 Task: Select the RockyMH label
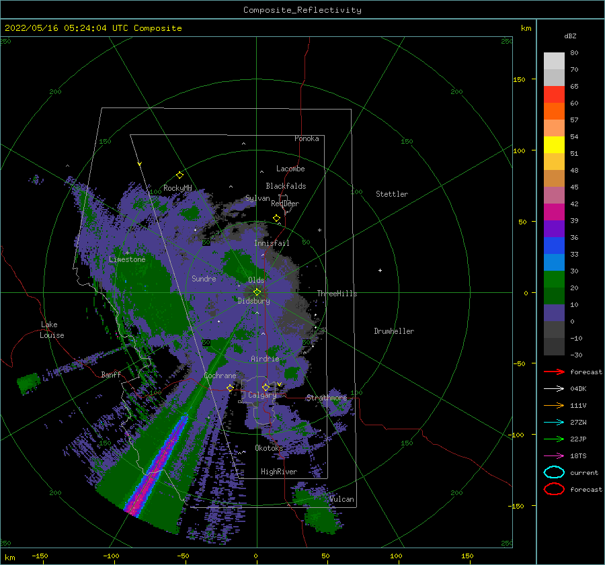click(x=177, y=188)
